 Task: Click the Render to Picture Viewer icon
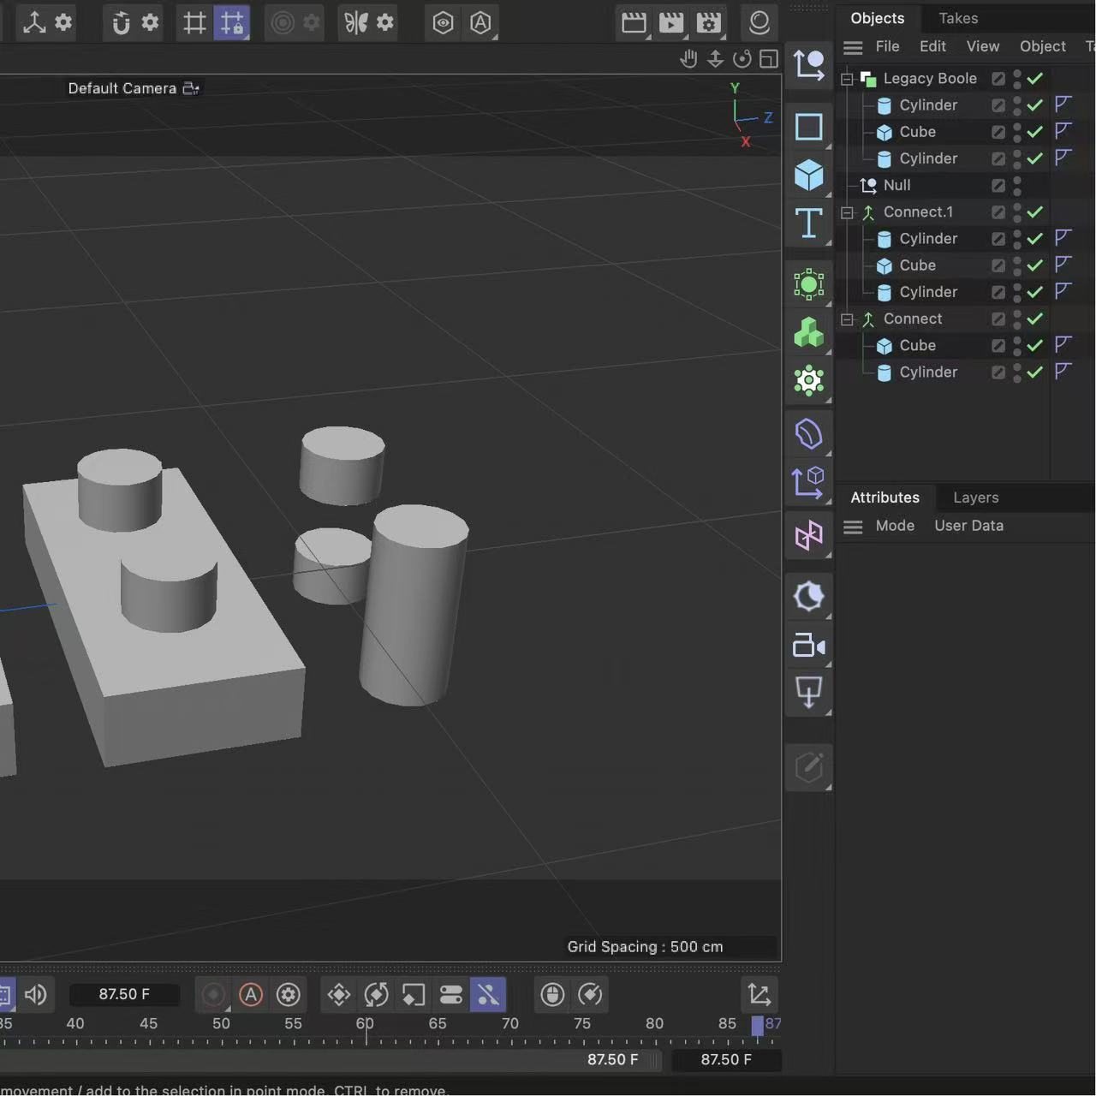coord(671,23)
